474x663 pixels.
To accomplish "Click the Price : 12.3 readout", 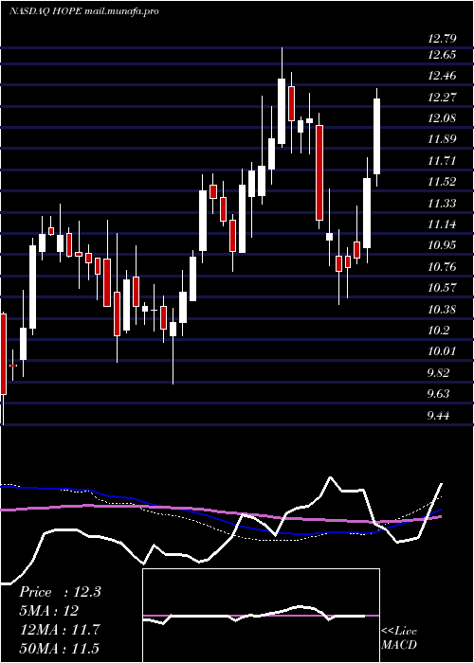I will point(60,592).
